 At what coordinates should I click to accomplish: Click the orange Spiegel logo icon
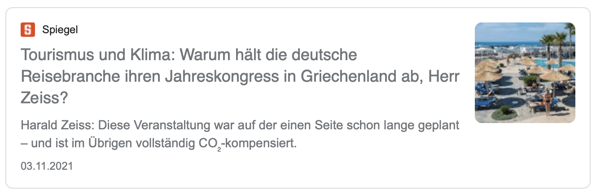[28, 30]
